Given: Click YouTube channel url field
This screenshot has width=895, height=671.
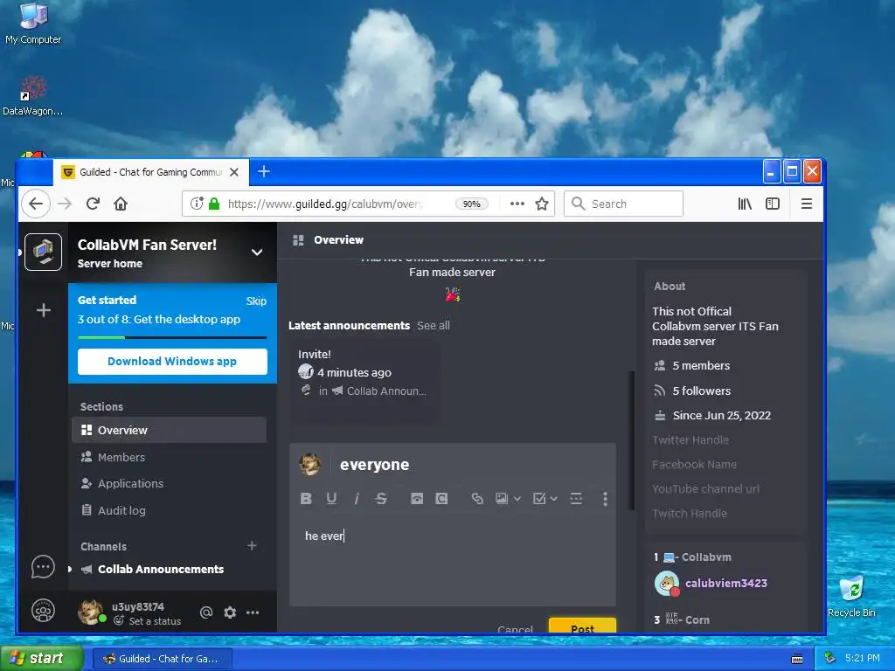Looking at the screenshot, I should tap(705, 489).
